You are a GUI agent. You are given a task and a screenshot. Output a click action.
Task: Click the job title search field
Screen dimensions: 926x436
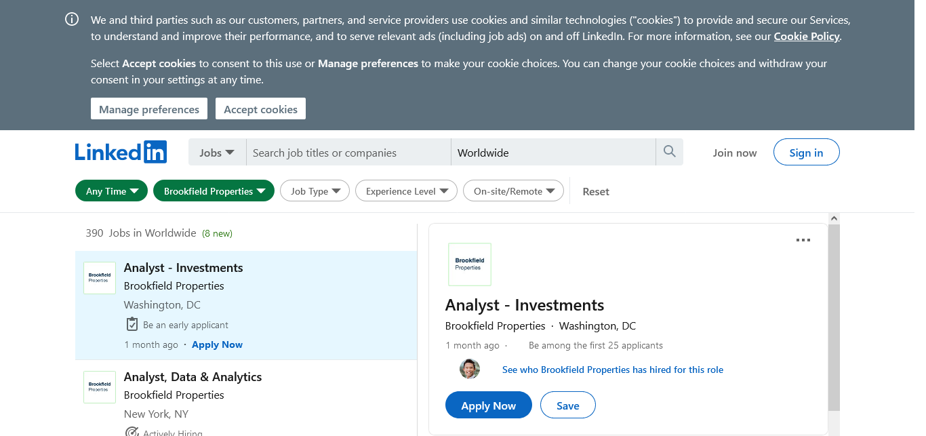[348, 153]
